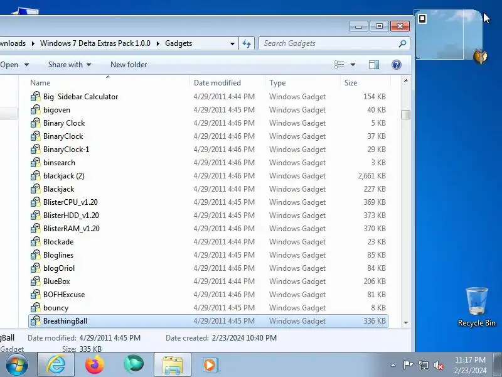Open Windows Media Player from taskbar
Viewport: 502px width, 377px height.
(210, 365)
